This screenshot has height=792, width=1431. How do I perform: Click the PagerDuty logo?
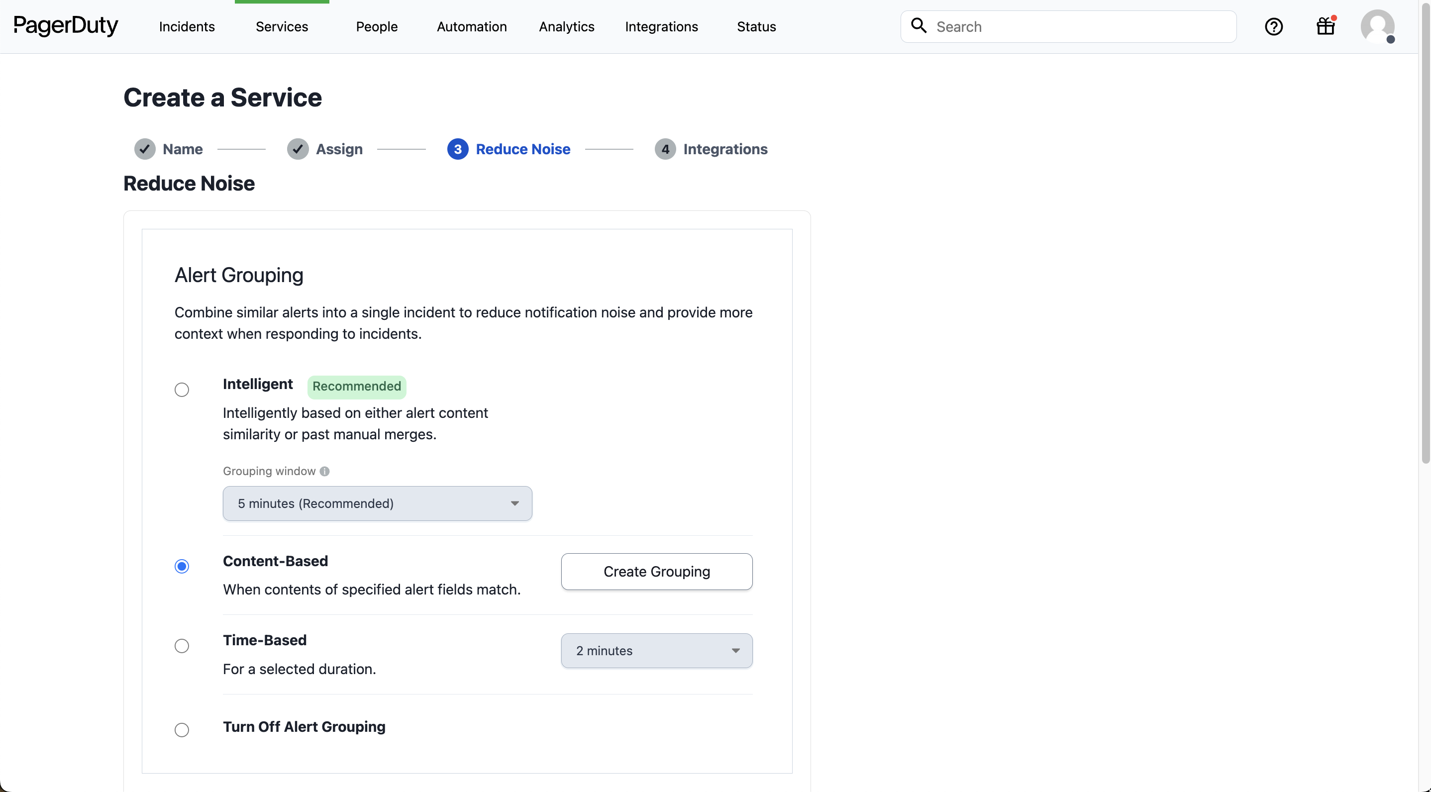pos(66,25)
